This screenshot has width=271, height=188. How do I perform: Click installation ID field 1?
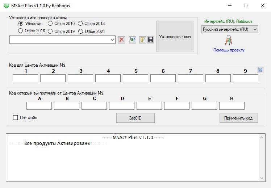click(25, 78)
